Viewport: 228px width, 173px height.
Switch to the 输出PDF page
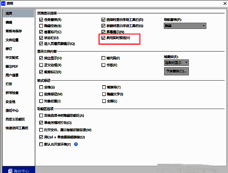tap(12, 66)
